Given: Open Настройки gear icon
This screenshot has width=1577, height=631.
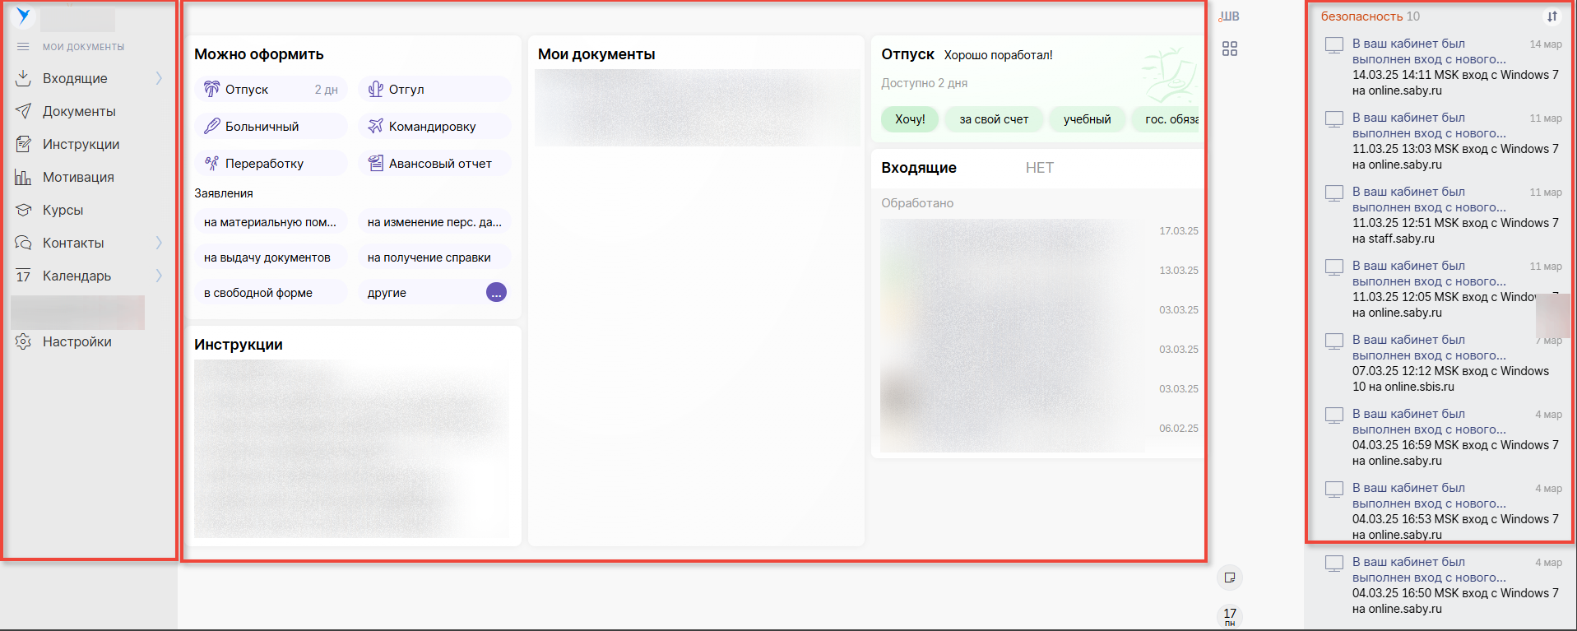Looking at the screenshot, I should (23, 341).
